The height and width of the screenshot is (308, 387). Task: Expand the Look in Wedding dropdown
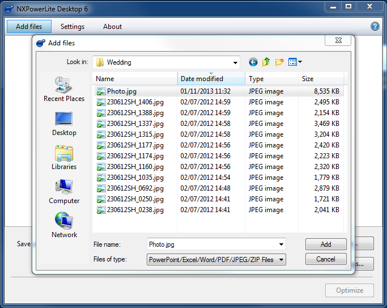click(x=235, y=62)
